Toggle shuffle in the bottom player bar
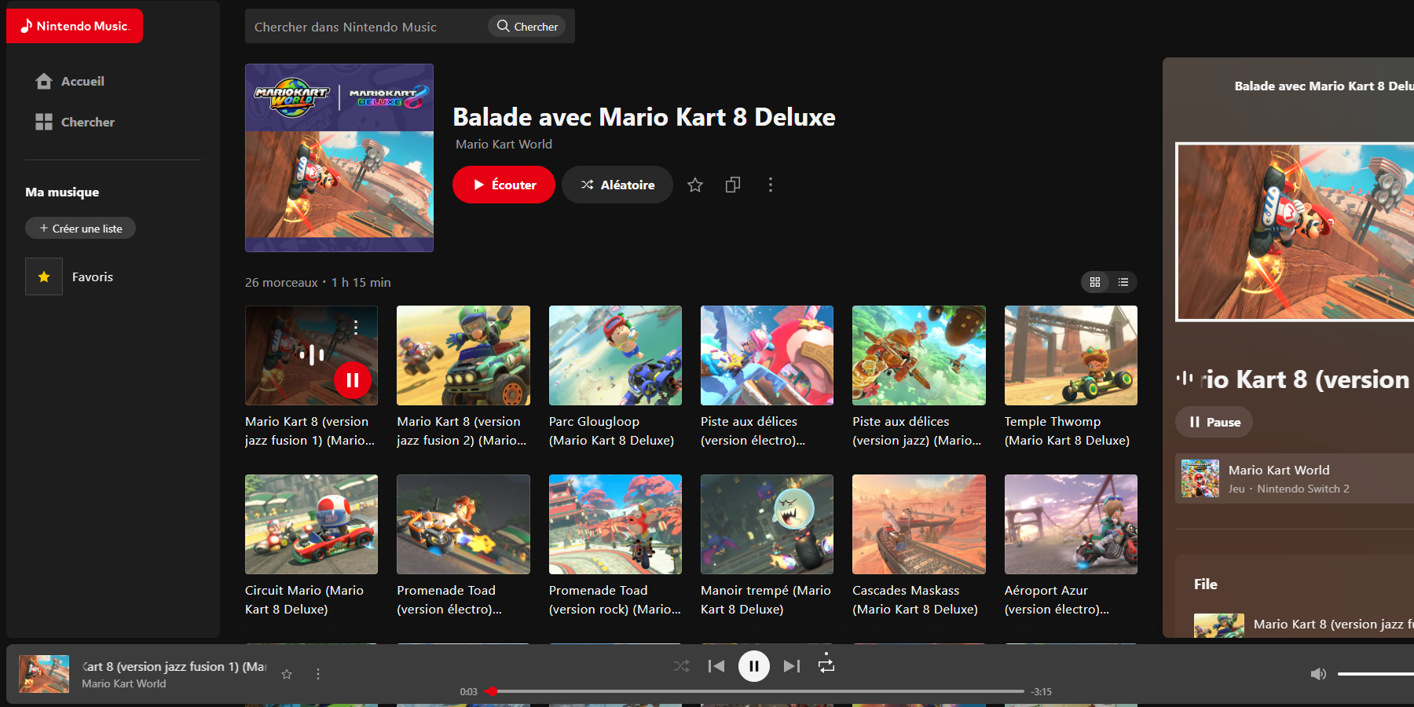The width and height of the screenshot is (1414, 707). 681,666
